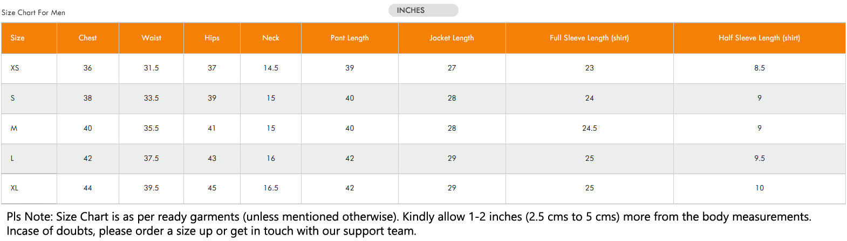The height and width of the screenshot is (241, 847).
Task: Click the M full sleeve value 24.5
Action: pyautogui.click(x=589, y=128)
